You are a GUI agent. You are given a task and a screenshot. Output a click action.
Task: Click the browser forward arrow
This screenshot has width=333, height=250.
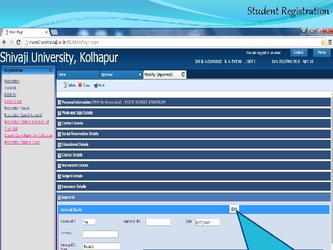tap(12, 42)
